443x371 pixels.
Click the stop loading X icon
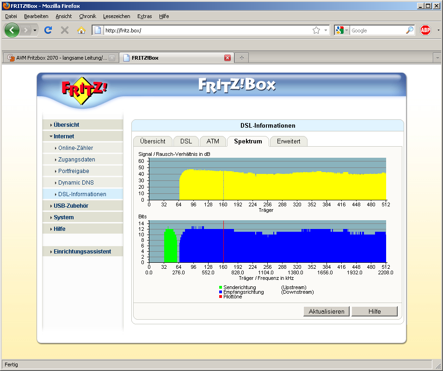coord(65,30)
